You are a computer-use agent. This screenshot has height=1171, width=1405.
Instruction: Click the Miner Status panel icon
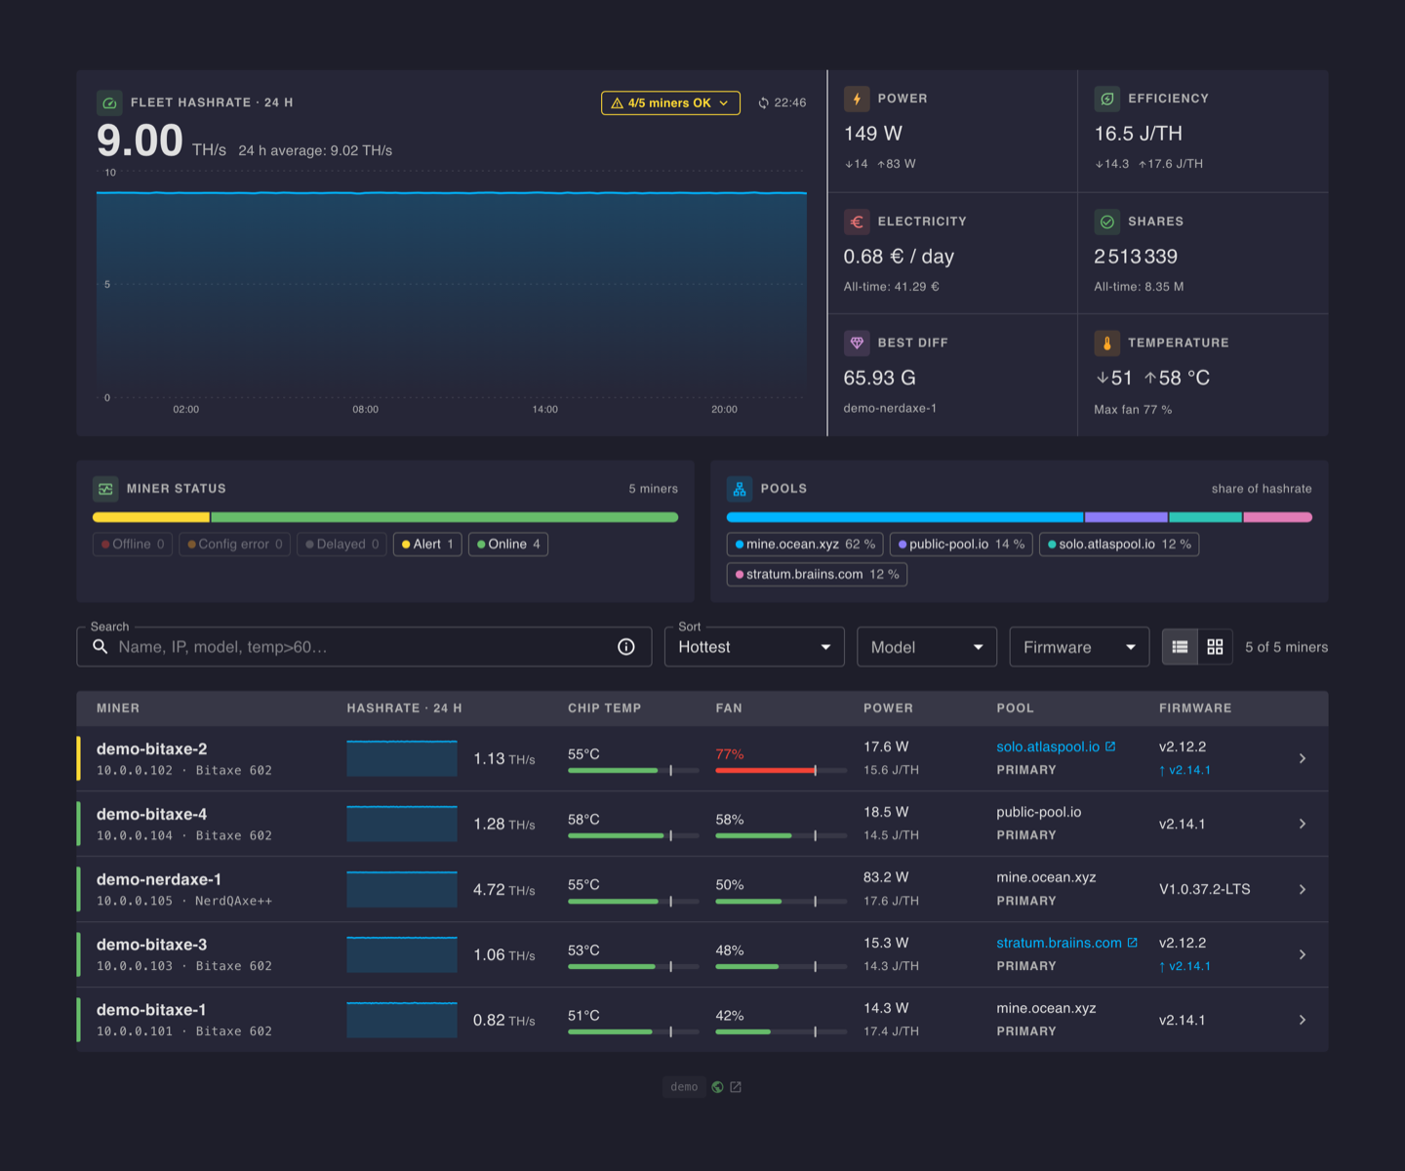pyautogui.click(x=105, y=489)
